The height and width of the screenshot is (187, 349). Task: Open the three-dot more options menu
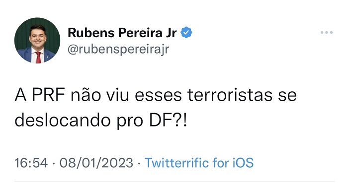tap(327, 32)
